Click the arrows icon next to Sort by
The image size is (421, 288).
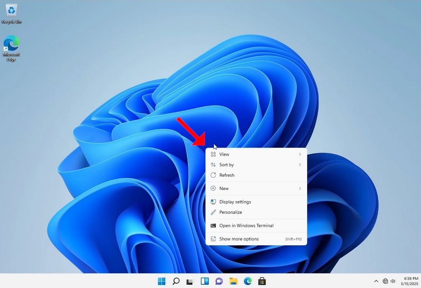coord(213,165)
